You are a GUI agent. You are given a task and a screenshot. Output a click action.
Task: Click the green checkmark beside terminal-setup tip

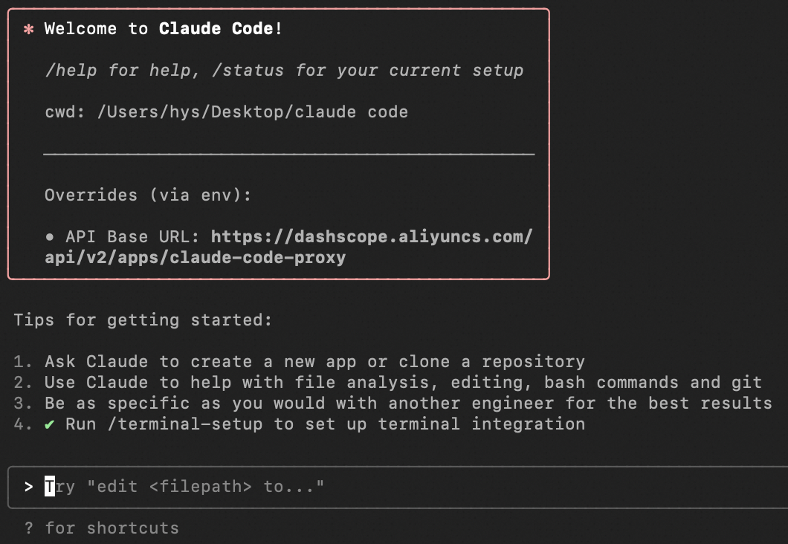tap(48, 424)
